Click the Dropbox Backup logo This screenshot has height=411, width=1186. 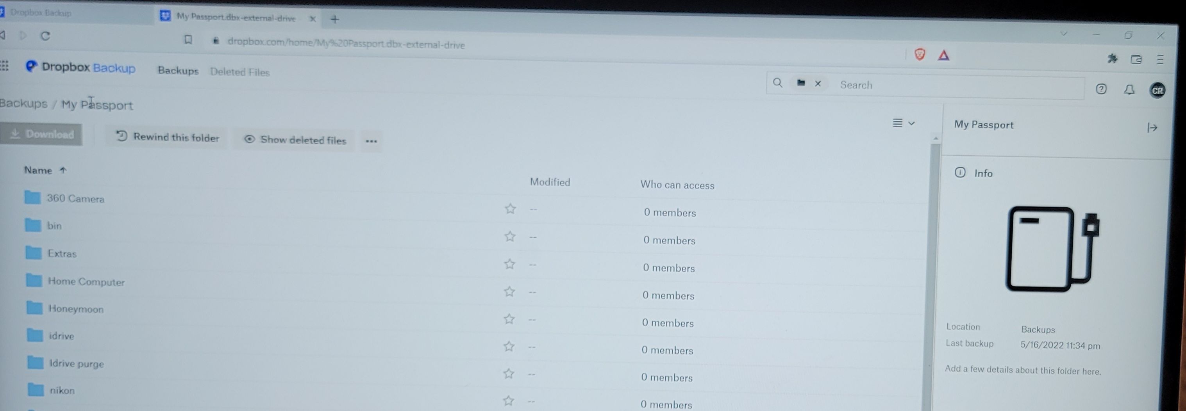tap(80, 67)
